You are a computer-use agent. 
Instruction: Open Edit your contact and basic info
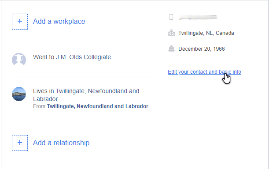point(204,72)
